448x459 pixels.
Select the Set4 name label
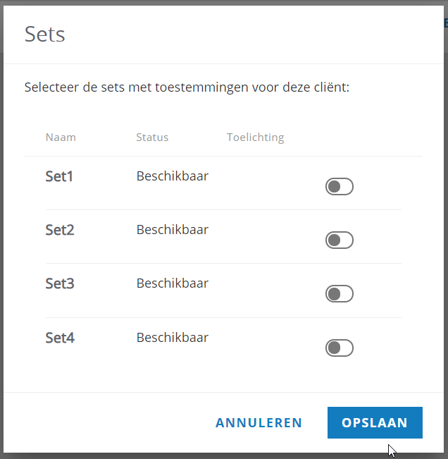point(60,338)
